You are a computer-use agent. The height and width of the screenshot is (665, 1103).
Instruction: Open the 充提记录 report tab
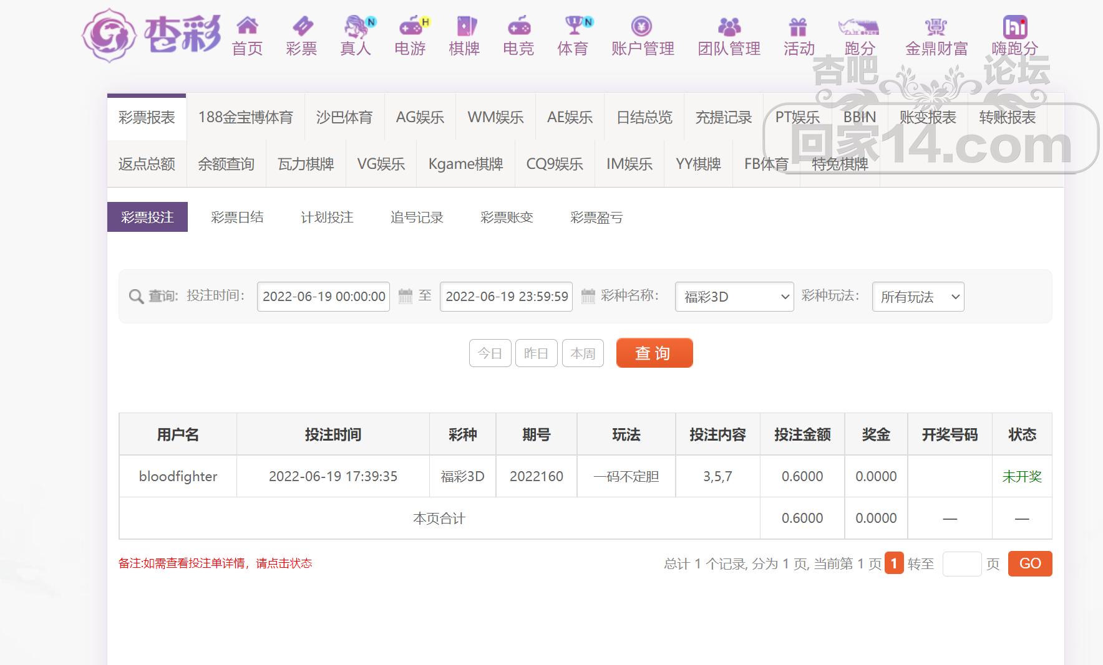[724, 117]
